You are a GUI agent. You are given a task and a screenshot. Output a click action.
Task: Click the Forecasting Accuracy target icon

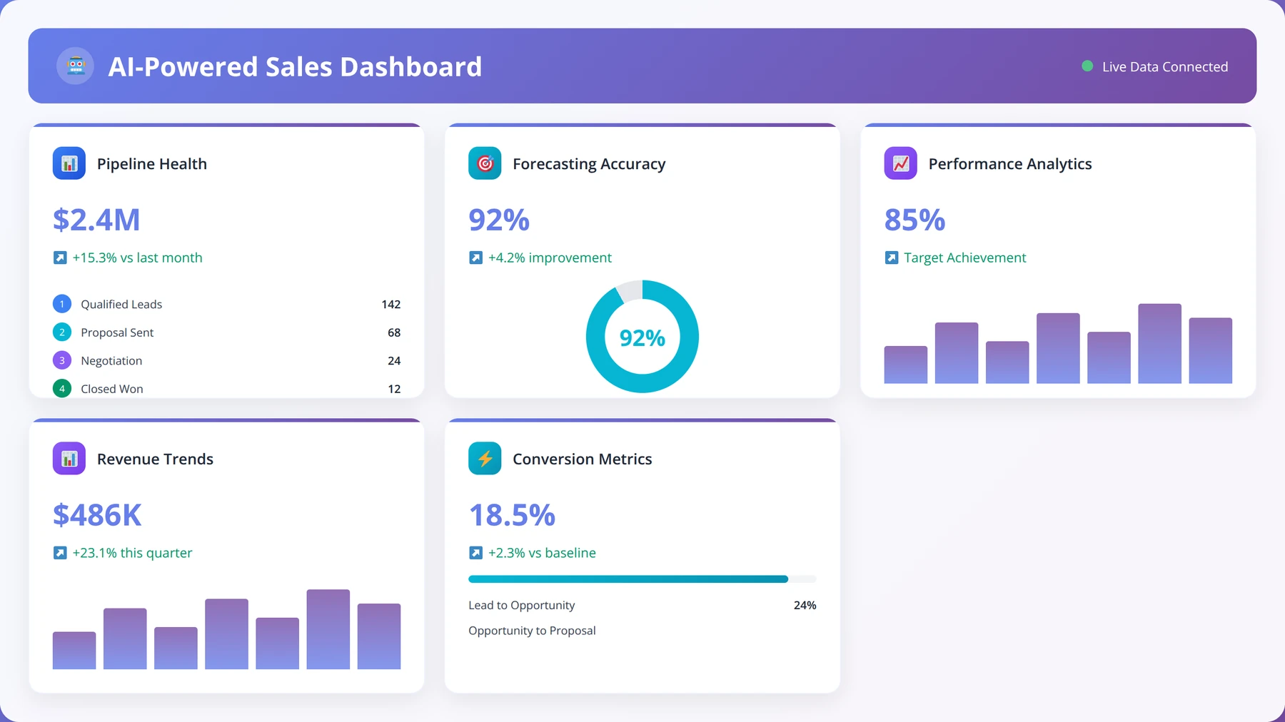(485, 163)
